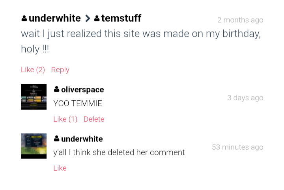284x190 pixels.
Task: Click the user icon beside underwhite header
Action: point(24,19)
